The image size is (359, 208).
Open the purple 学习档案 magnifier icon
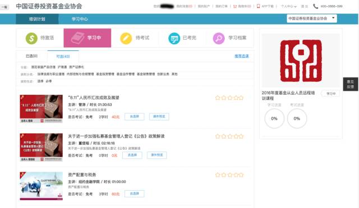click(219, 38)
